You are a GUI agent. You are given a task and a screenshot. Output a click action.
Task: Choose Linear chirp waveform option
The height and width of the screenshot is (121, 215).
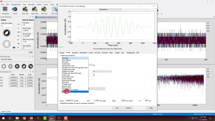coord(66,75)
